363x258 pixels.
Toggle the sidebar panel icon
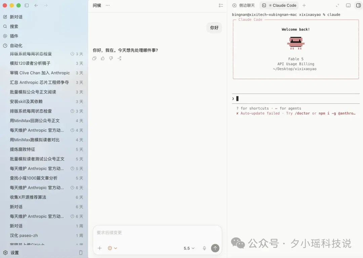pos(27,5)
